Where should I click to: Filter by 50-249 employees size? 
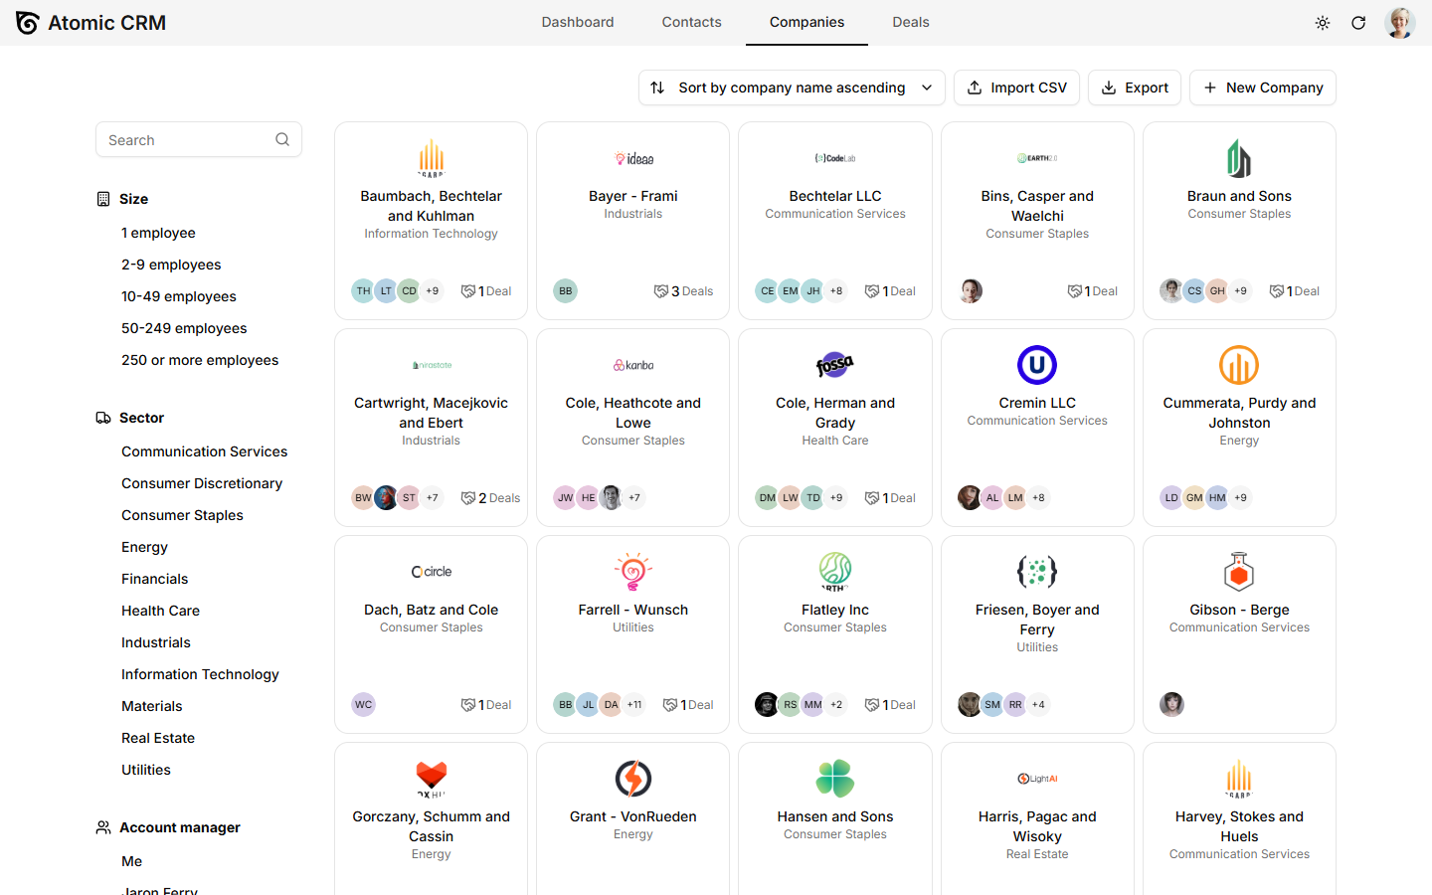click(x=184, y=328)
